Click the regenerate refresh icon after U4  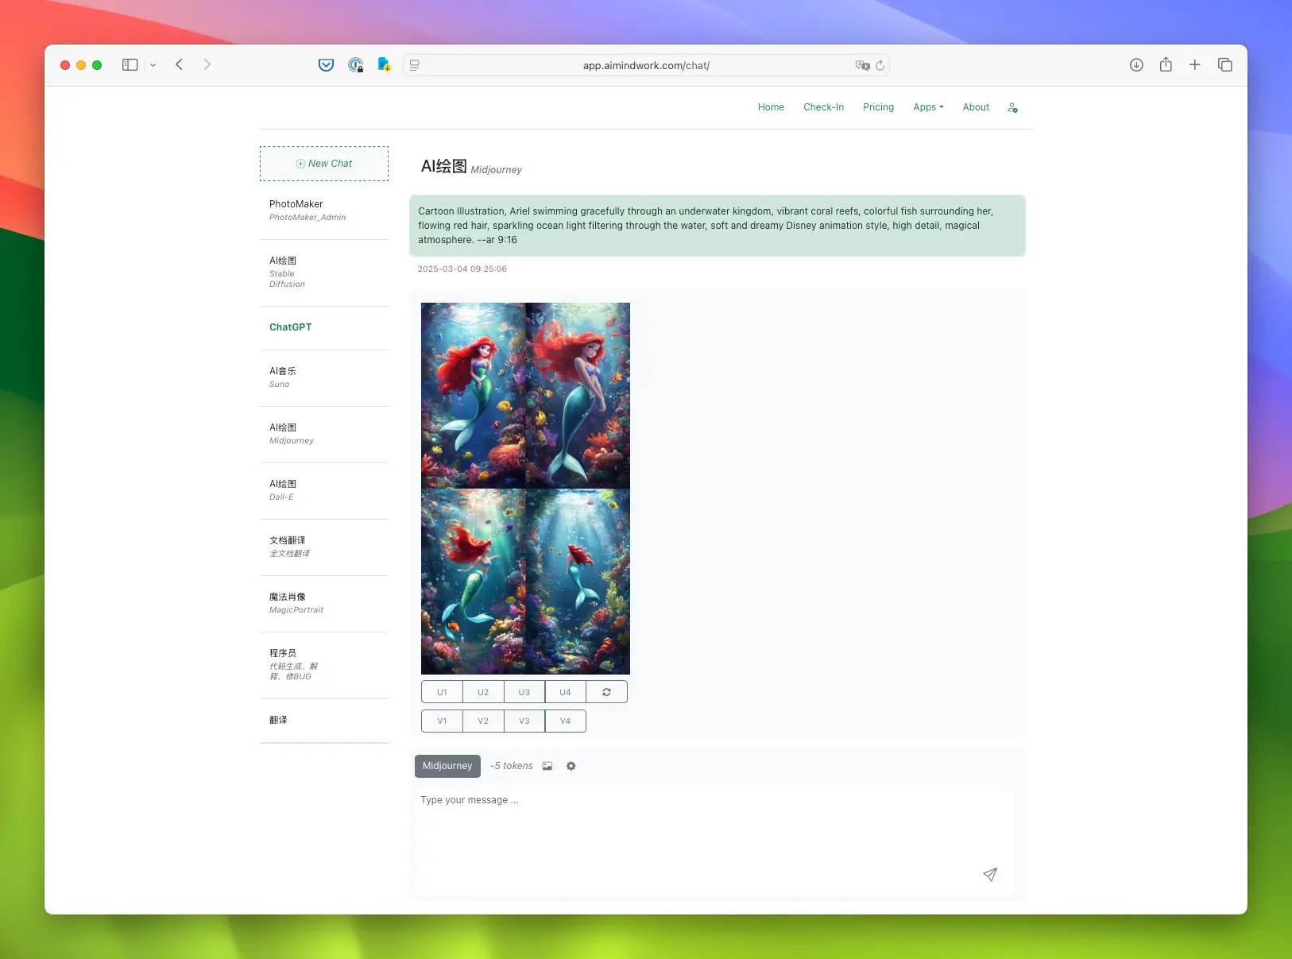click(606, 692)
